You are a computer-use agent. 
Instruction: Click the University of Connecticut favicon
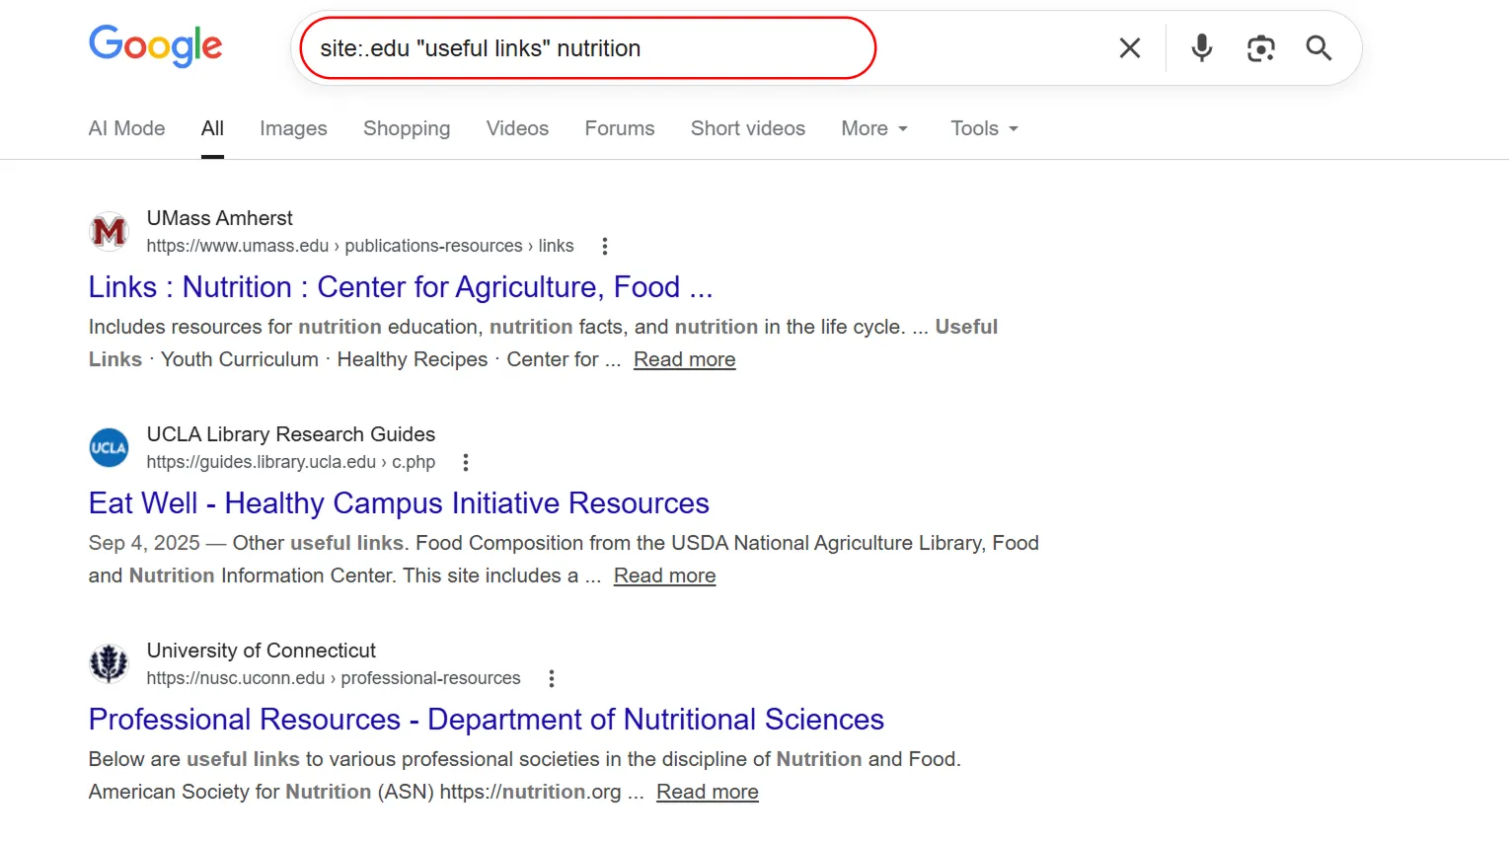[109, 662]
